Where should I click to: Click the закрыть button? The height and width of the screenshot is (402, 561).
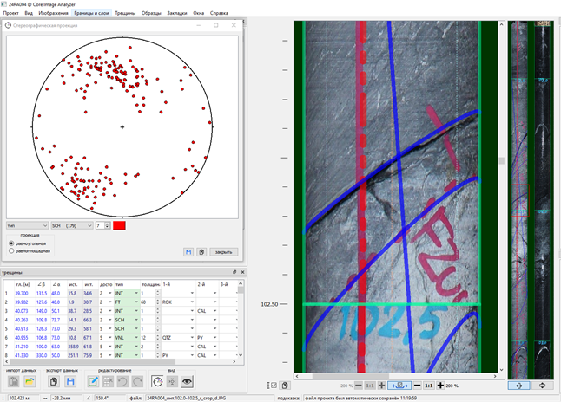(x=223, y=251)
